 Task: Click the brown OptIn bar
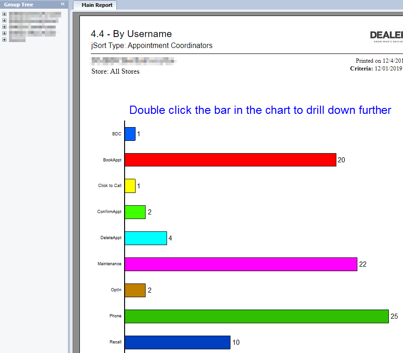[x=135, y=290]
